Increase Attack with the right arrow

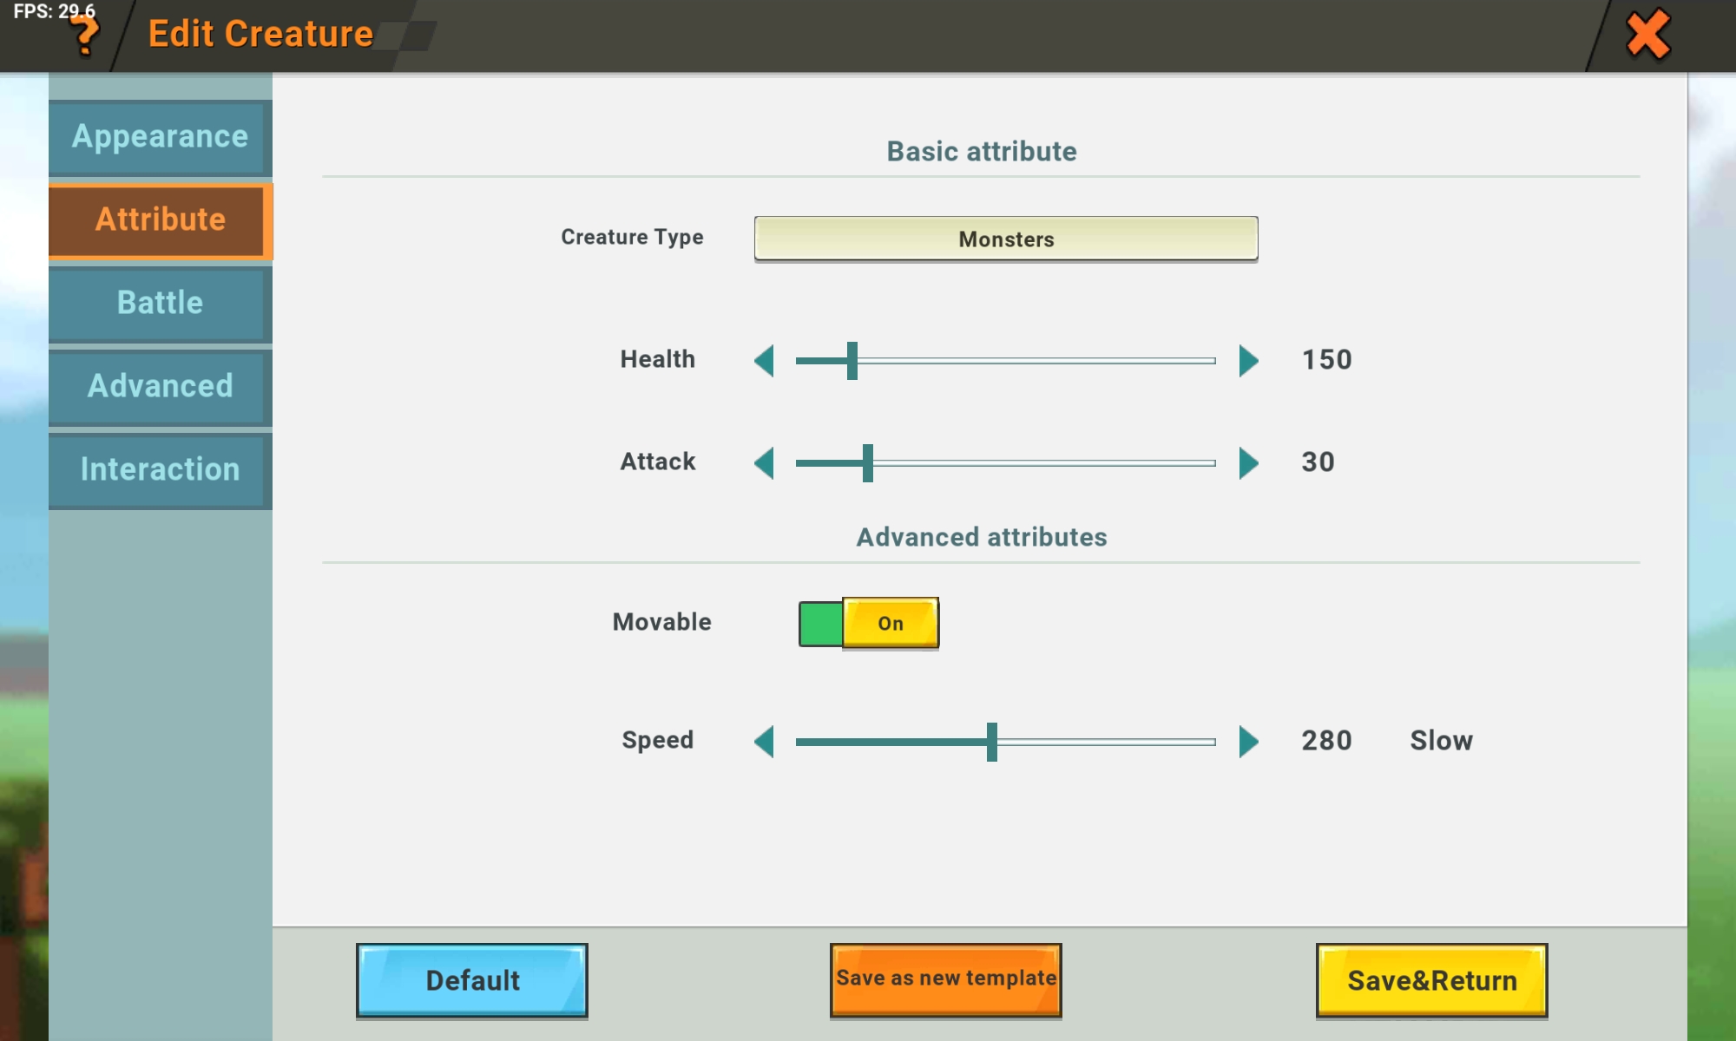tap(1248, 462)
